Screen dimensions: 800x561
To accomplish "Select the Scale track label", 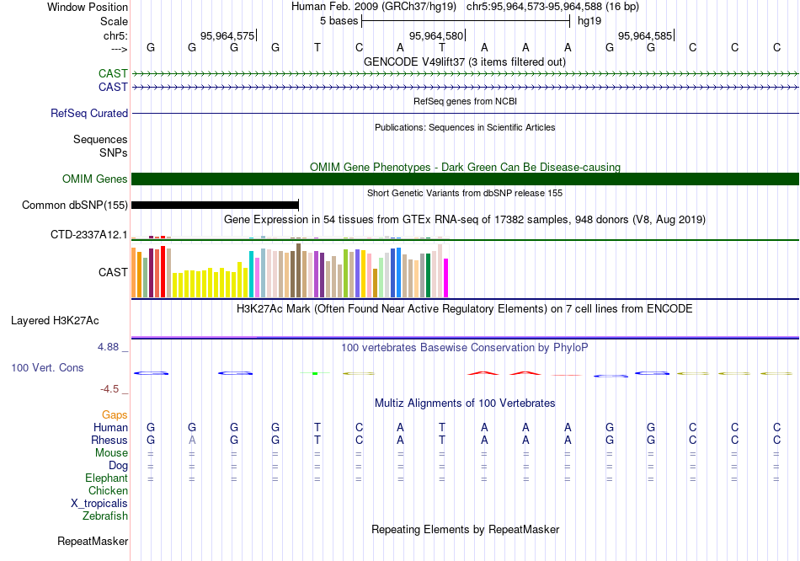I will pos(114,21).
